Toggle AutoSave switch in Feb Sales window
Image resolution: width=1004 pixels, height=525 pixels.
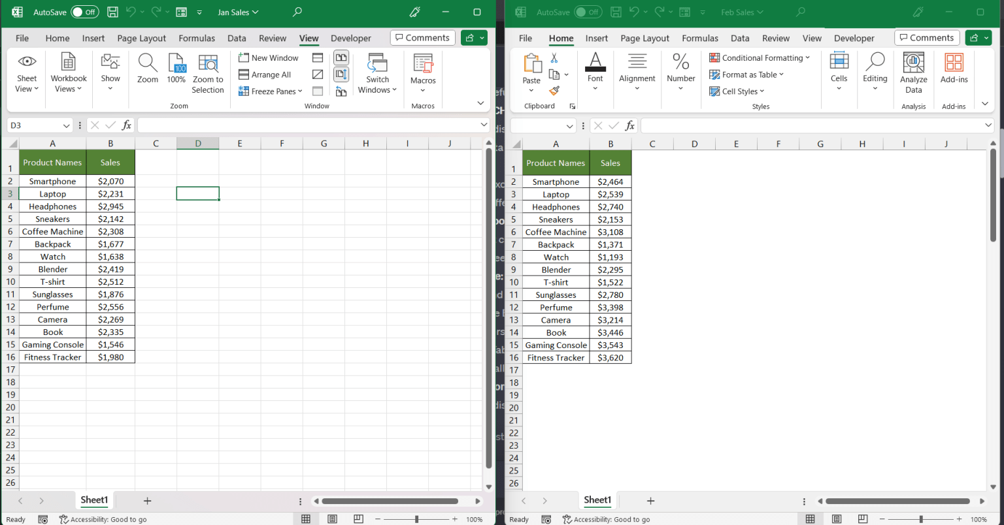[588, 12]
